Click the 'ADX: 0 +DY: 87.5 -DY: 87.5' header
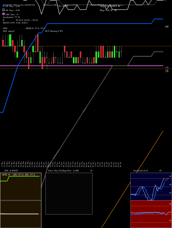Screen dimensions: 172x228 18,175
